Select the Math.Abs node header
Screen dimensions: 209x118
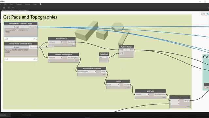(x=150, y=91)
